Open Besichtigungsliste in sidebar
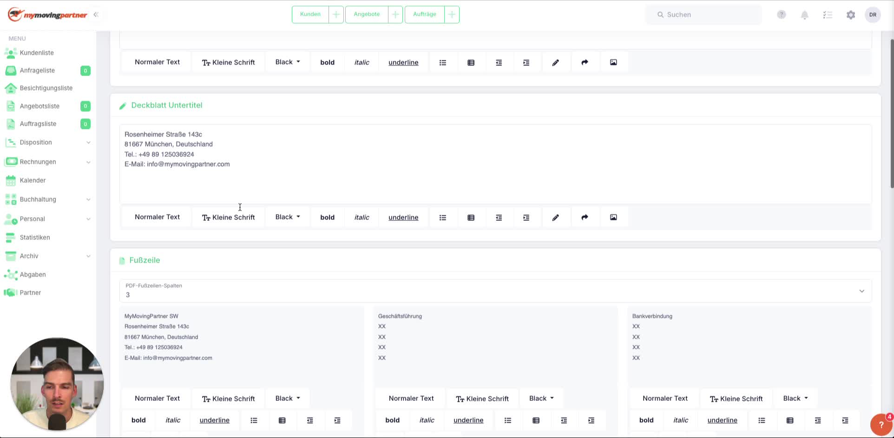 point(46,88)
